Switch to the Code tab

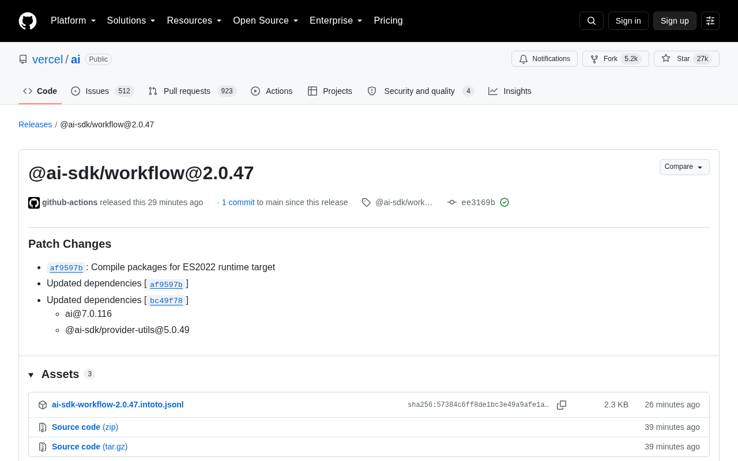click(x=40, y=91)
